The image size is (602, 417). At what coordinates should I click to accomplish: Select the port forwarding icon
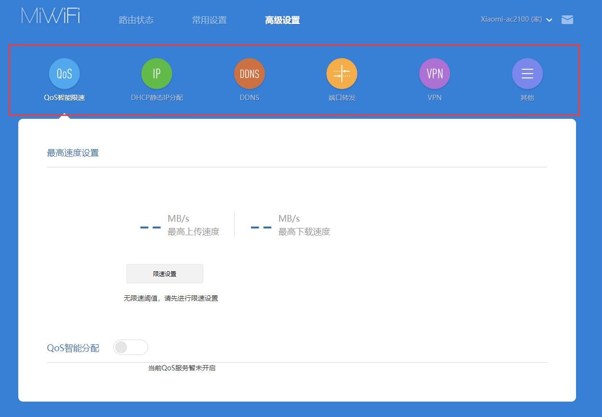pyautogui.click(x=342, y=74)
